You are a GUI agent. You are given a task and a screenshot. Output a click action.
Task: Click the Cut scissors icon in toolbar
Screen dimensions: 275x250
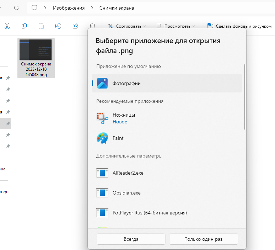(7, 26)
